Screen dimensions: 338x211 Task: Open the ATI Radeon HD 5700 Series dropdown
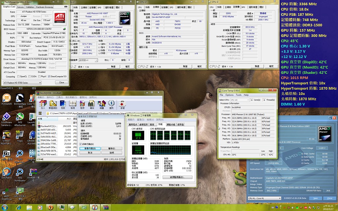(x=22, y=83)
